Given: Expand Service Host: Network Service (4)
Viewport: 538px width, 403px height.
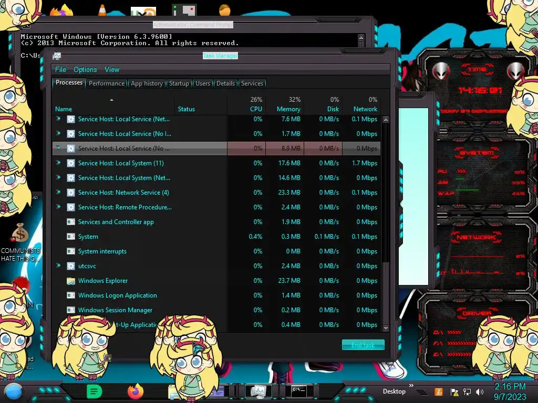Looking at the screenshot, I should pyautogui.click(x=58, y=192).
